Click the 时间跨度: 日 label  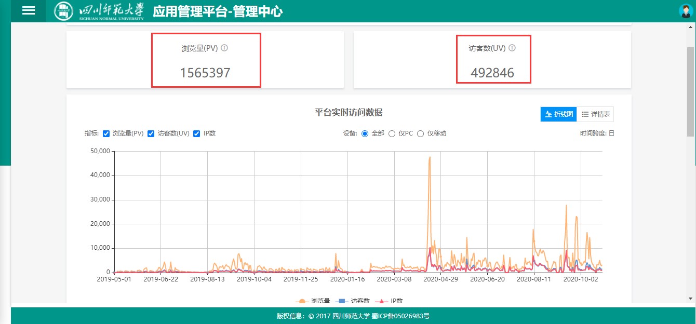tap(597, 133)
